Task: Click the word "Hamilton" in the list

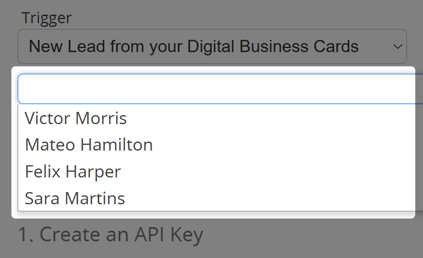Action: 116,145
